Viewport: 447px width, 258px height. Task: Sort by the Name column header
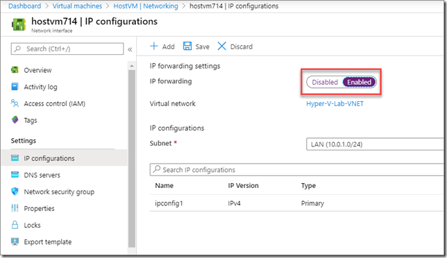(165, 186)
